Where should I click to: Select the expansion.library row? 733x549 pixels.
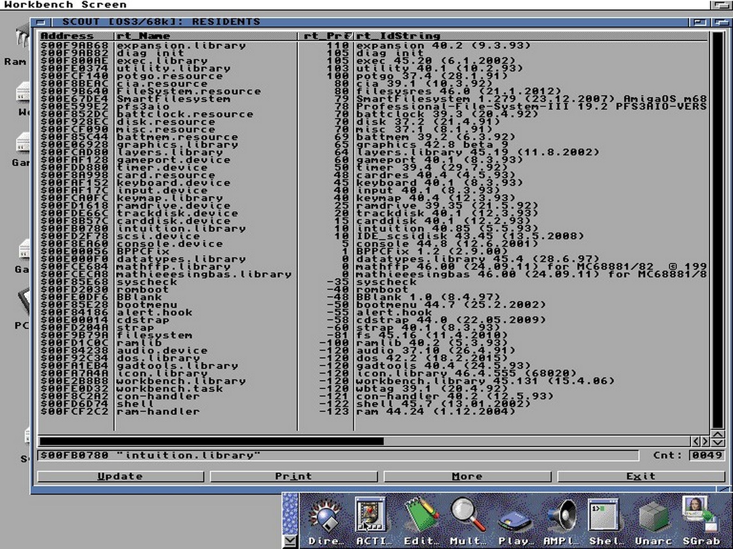click(x=373, y=45)
